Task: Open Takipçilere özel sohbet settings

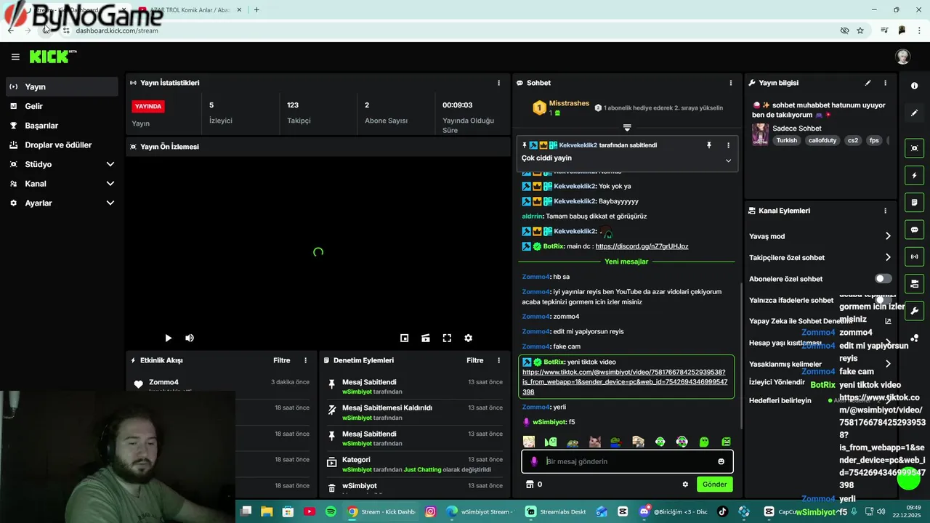Action: point(820,257)
